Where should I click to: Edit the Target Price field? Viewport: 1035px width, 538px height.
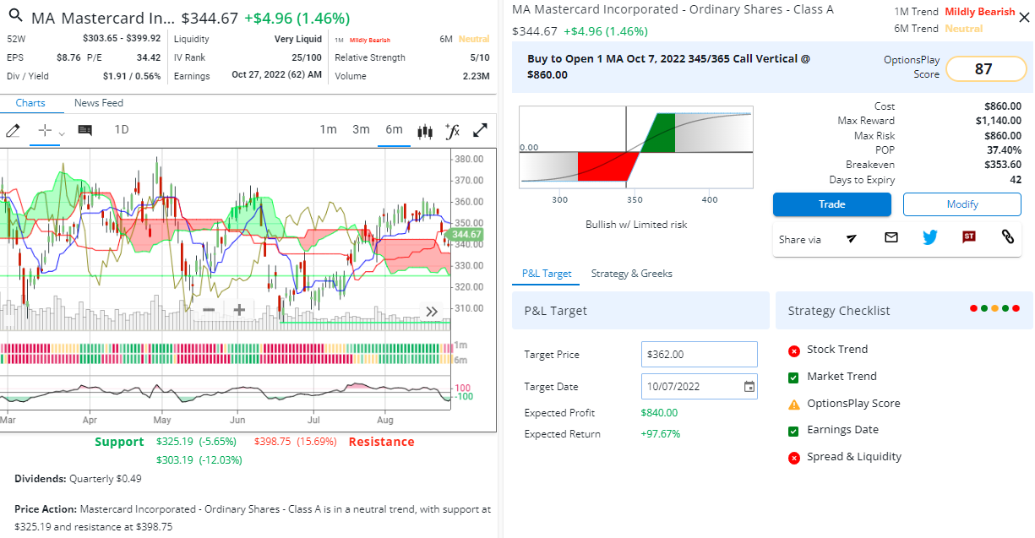coord(700,355)
